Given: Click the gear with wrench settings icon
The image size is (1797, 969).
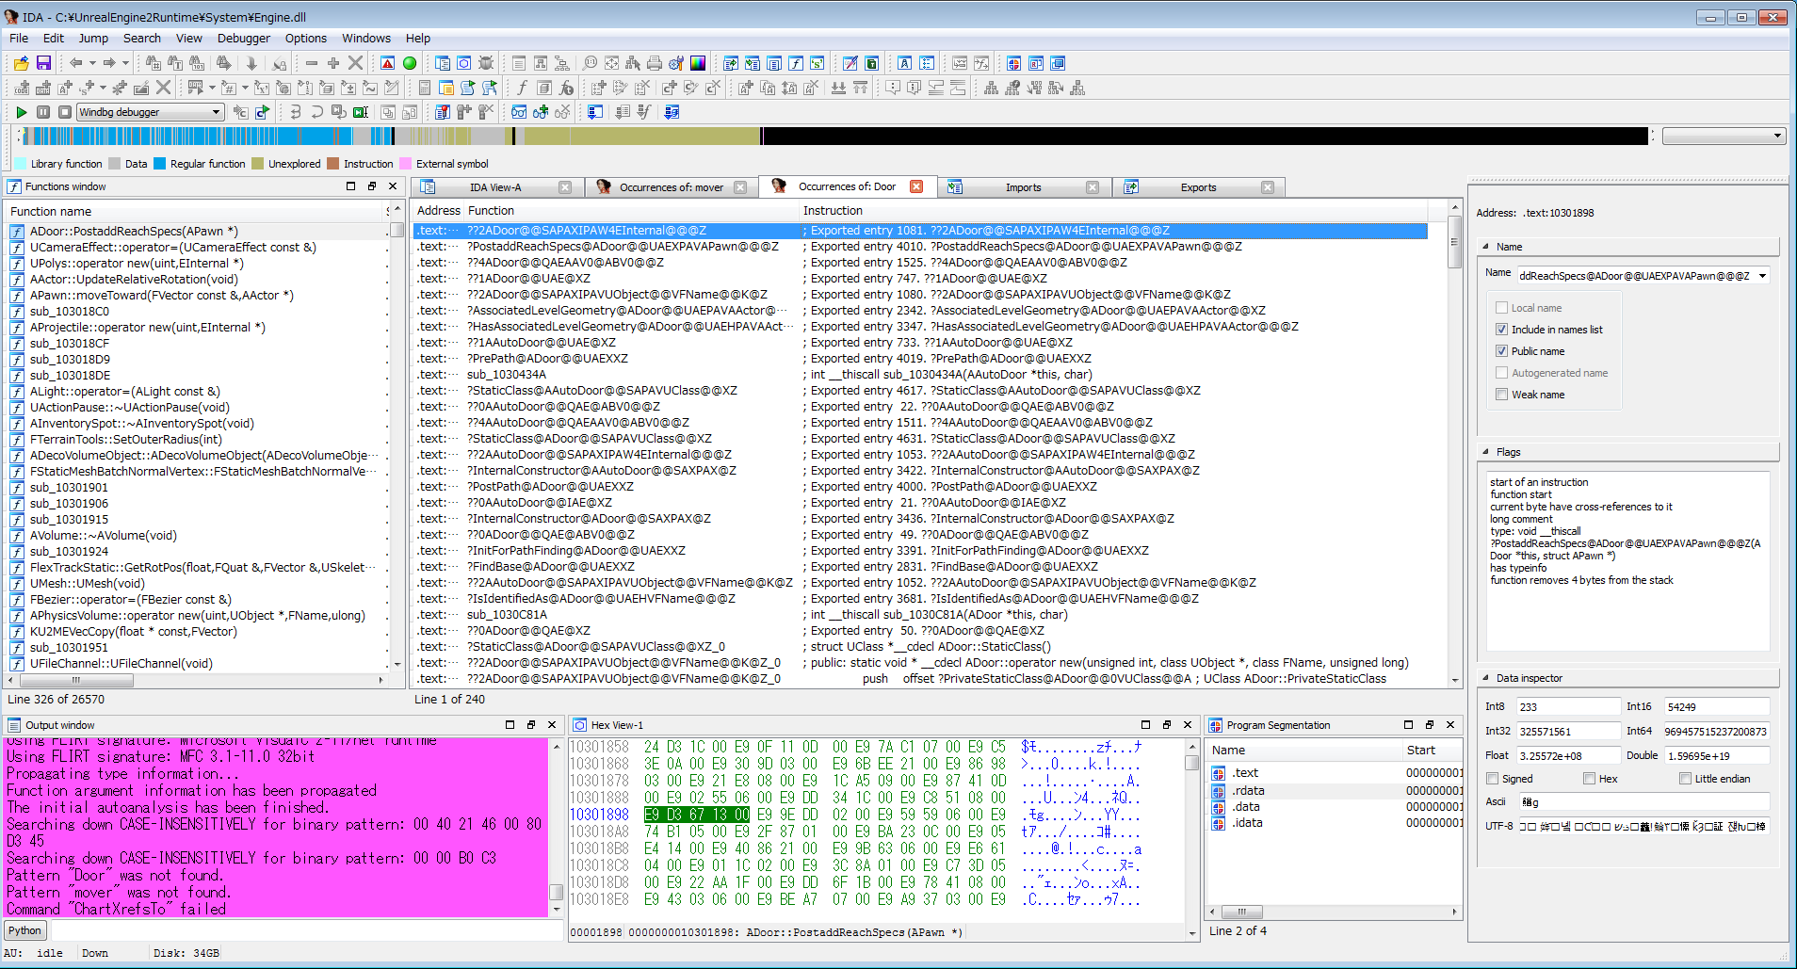Looking at the screenshot, I should click(x=676, y=63).
